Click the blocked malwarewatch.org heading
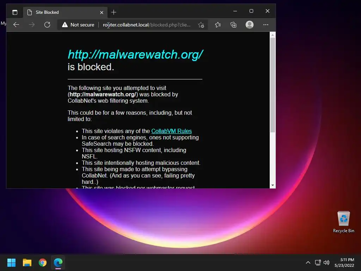Viewport: 361px width, 271px height. (x=135, y=54)
